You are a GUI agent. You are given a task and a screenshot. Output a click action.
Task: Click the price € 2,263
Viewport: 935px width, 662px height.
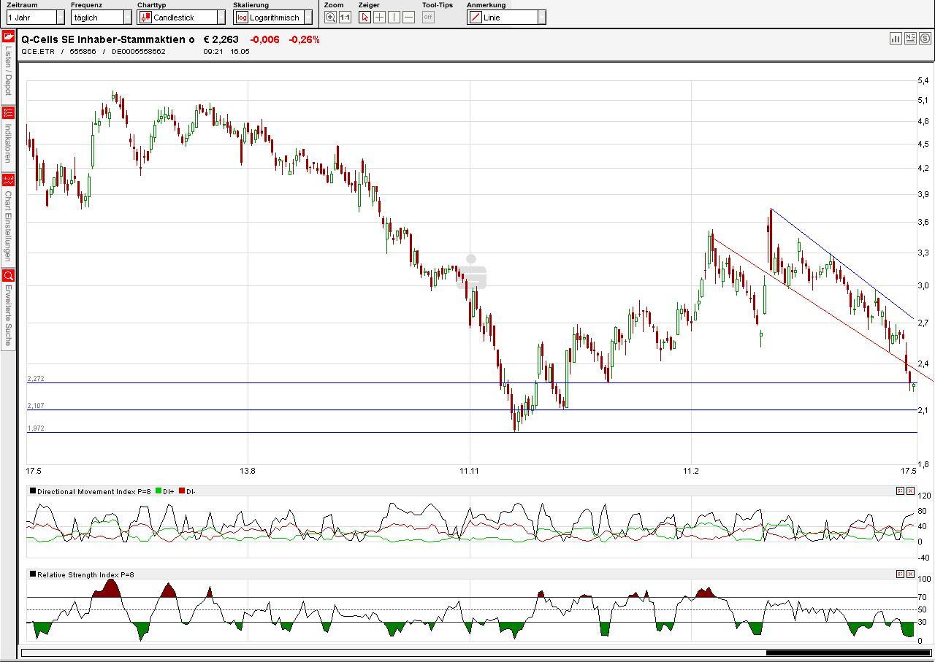[x=221, y=39]
